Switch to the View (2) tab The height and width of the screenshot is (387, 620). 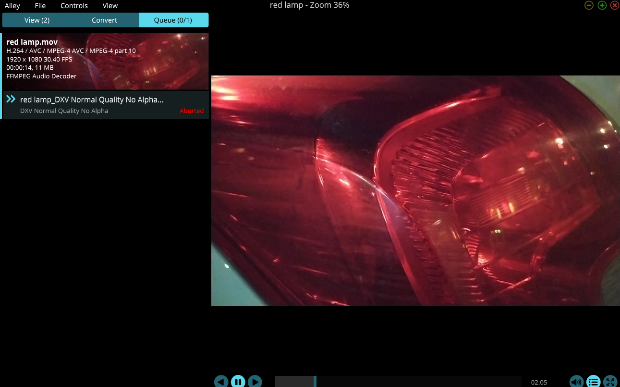click(37, 20)
